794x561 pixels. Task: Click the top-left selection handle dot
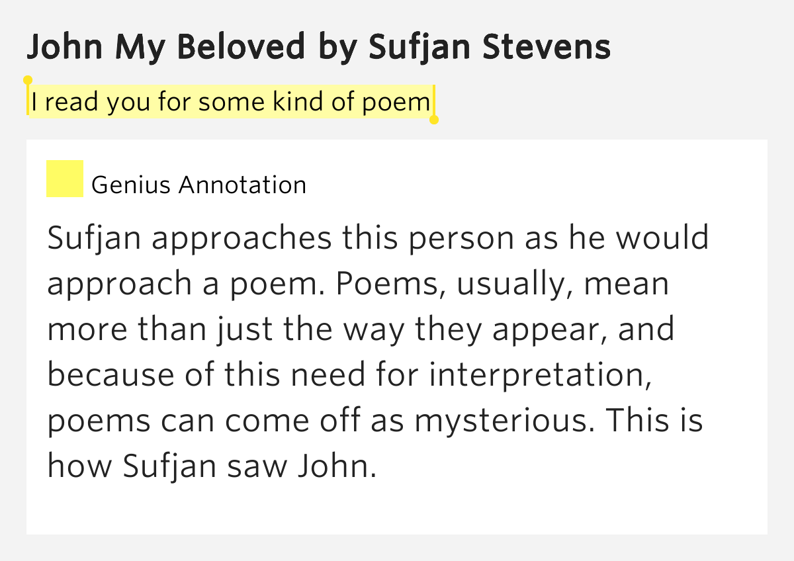click(28, 81)
